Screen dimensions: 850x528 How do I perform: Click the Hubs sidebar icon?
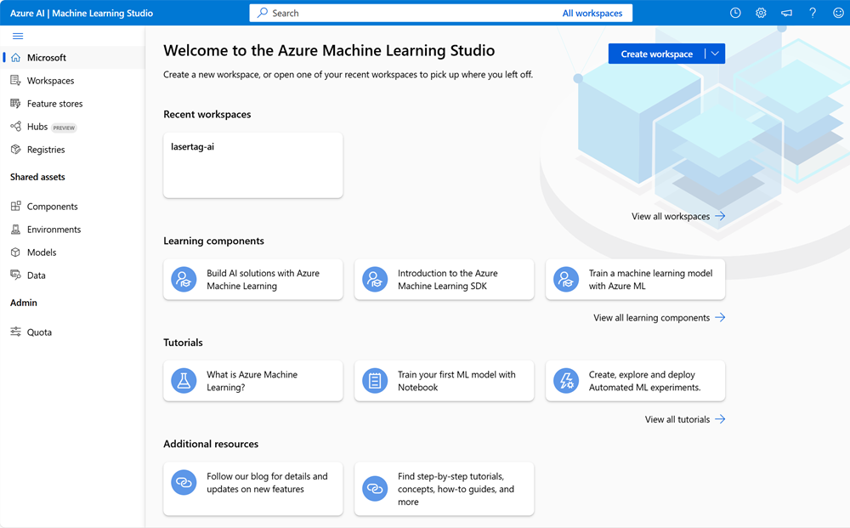pos(15,127)
